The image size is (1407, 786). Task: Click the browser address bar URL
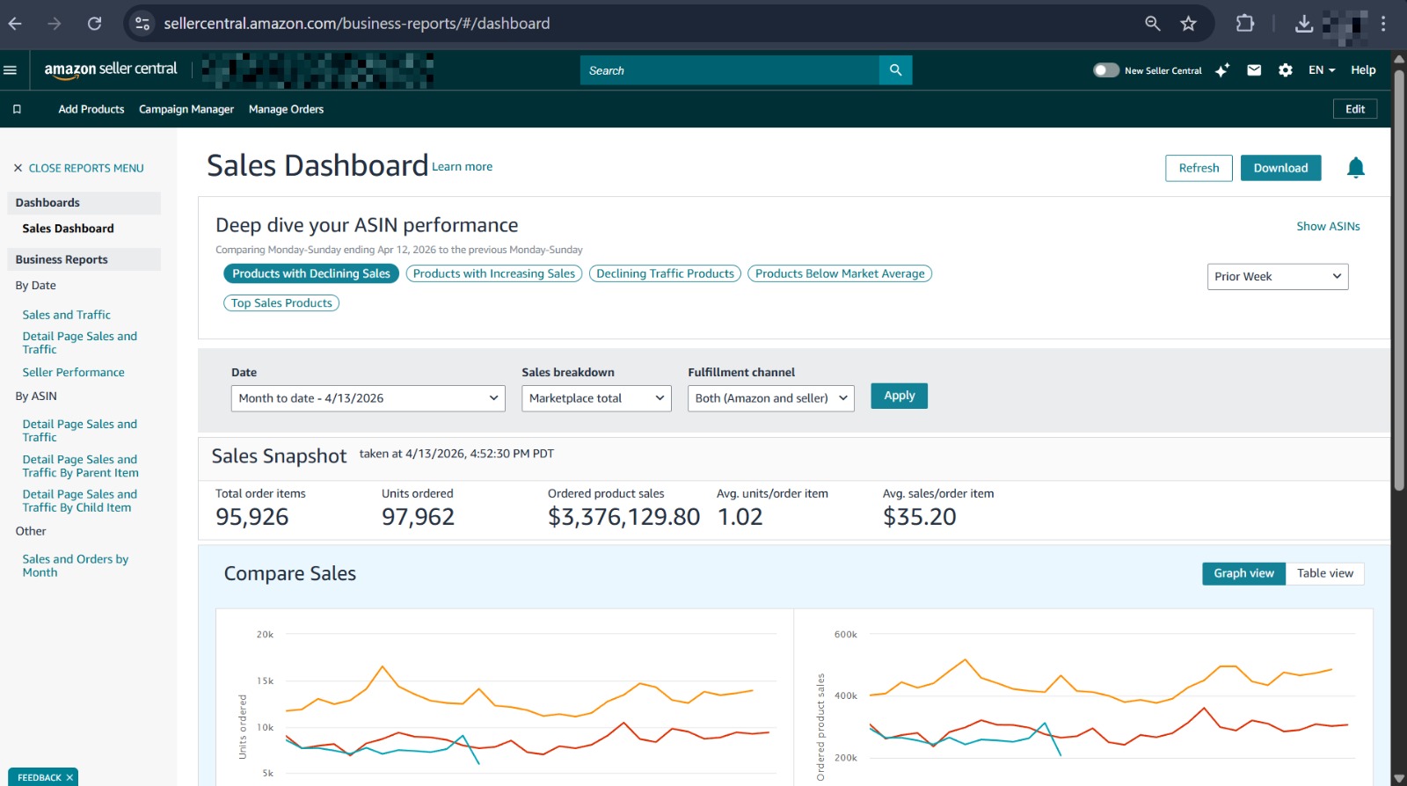[x=356, y=24]
